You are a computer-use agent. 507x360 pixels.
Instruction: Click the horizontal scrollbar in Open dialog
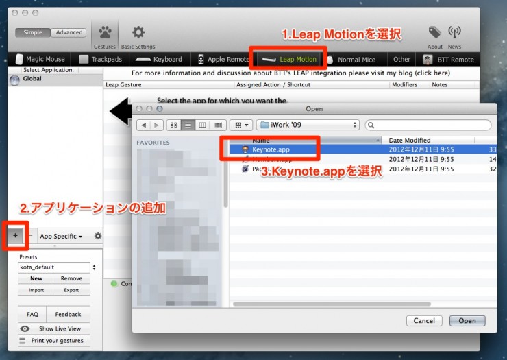[x=332, y=304]
